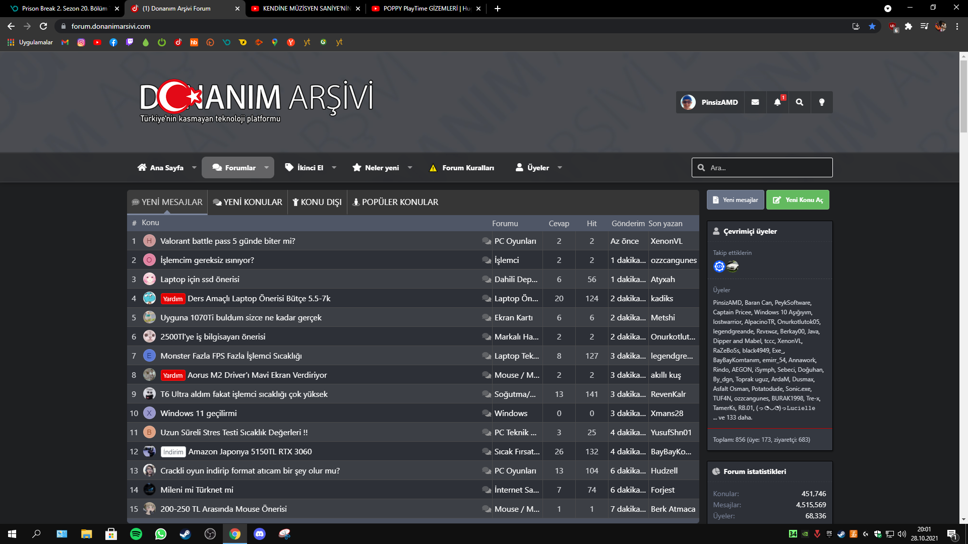
Task: Click the Donanım Arşivi logo
Action: [x=256, y=101]
